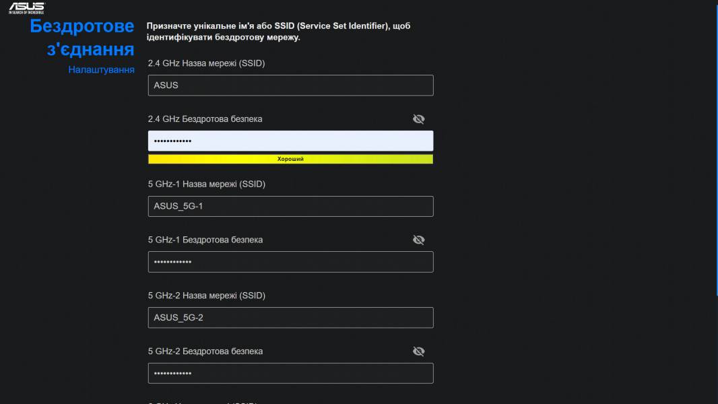Toggle 5 GHz-2 password visibility eye icon
The image size is (718, 404).
(x=418, y=351)
